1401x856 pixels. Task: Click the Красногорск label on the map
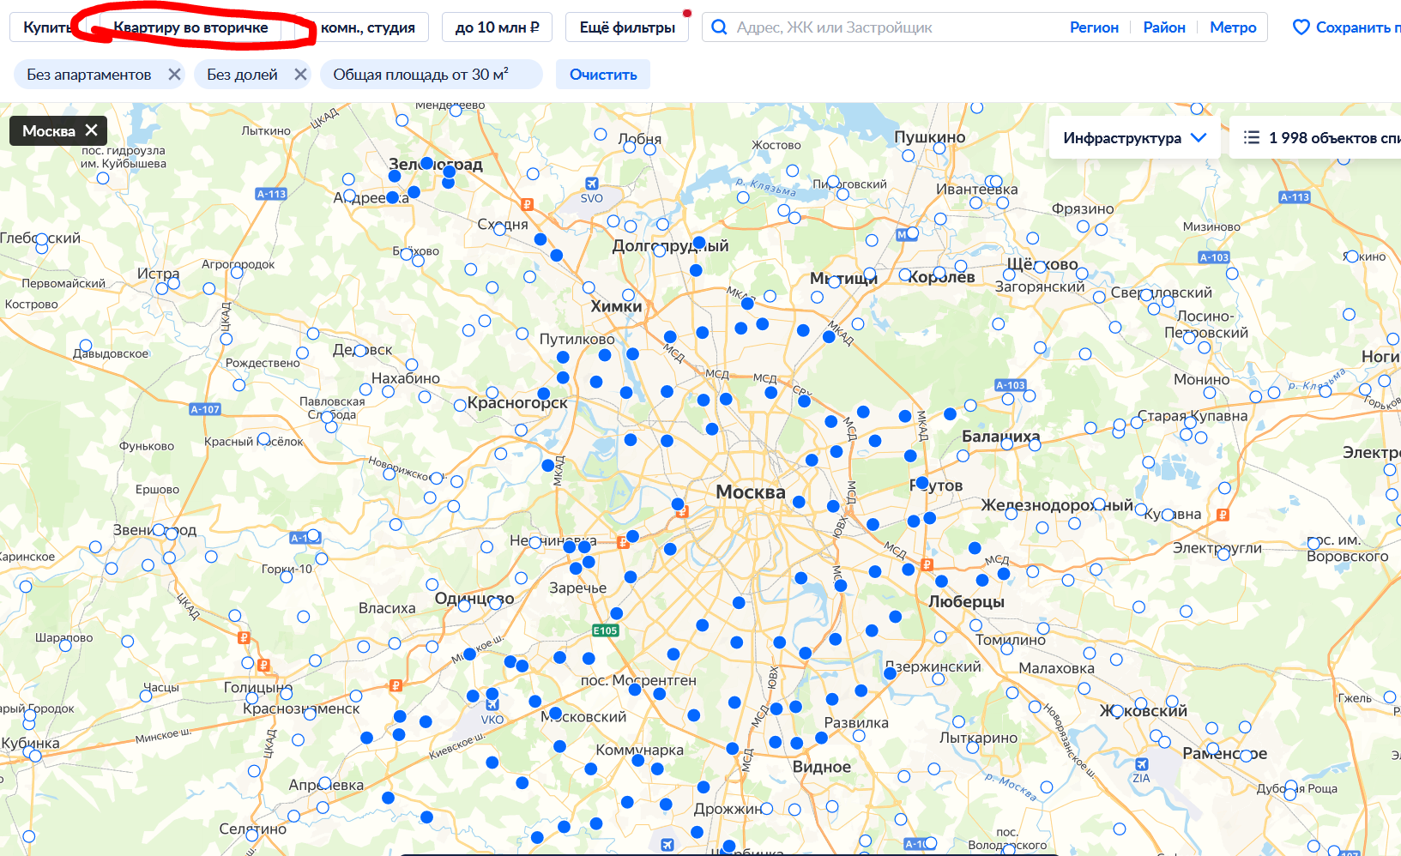coord(517,403)
